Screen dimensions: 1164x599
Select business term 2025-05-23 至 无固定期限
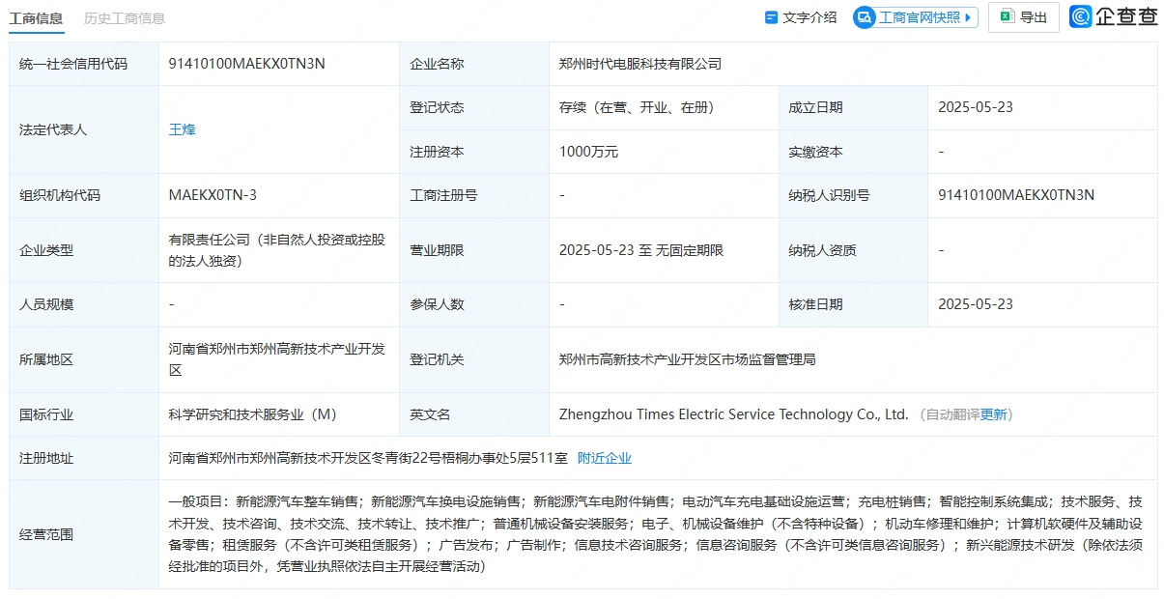(x=641, y=250)
